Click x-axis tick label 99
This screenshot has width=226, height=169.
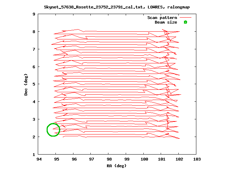coord(127,159)
